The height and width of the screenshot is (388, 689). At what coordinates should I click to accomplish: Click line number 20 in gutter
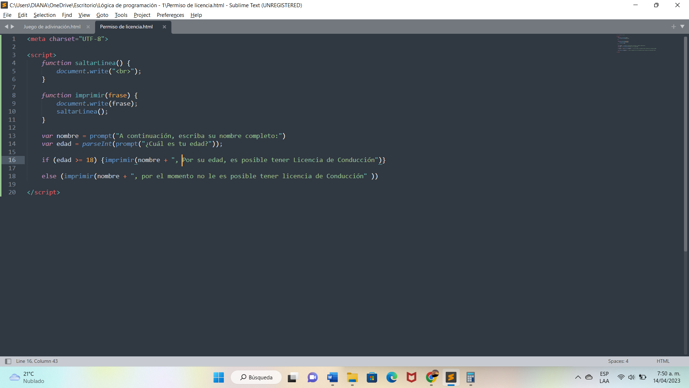coord(12,193)
